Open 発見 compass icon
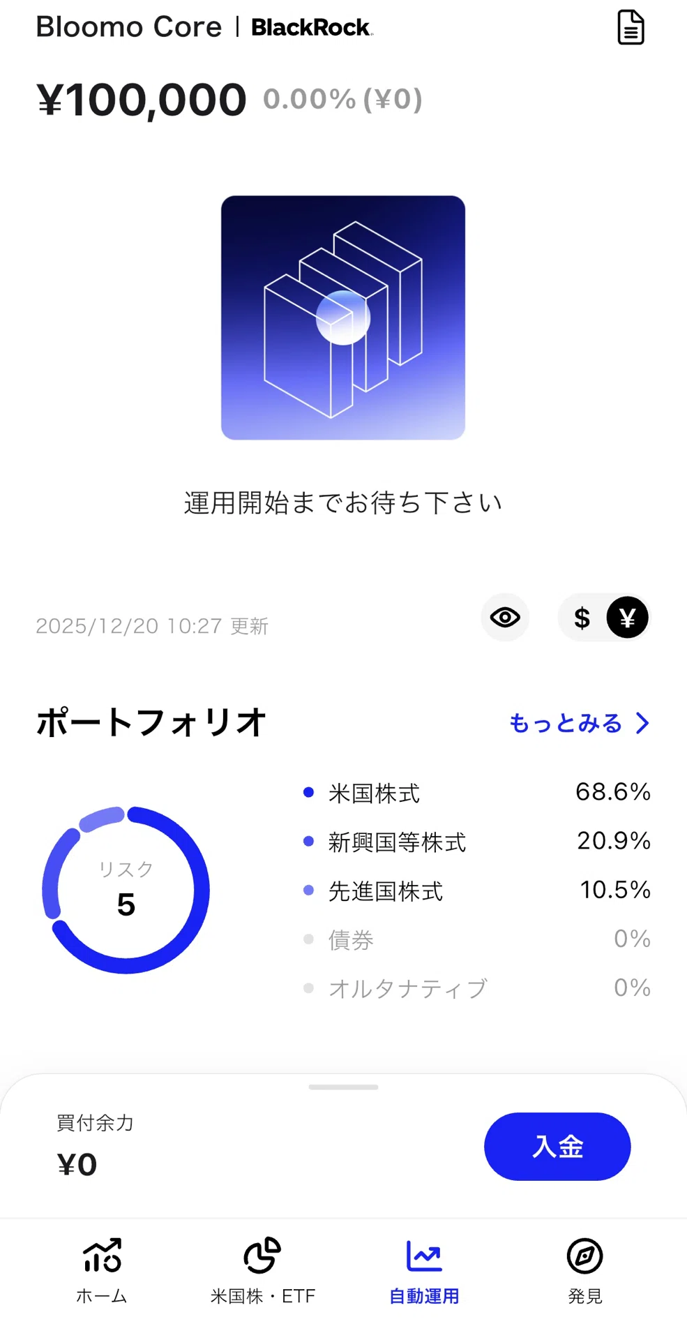Screen dimensions: 687x1340 pos(584,1256)
